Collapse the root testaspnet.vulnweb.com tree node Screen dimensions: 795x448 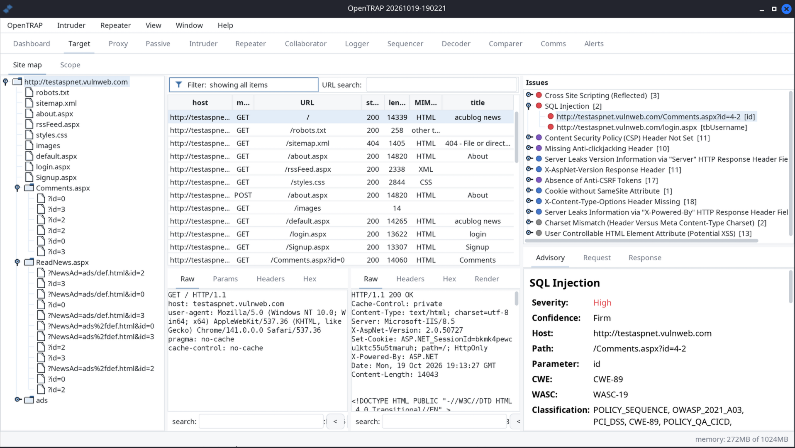click(5, 82)
